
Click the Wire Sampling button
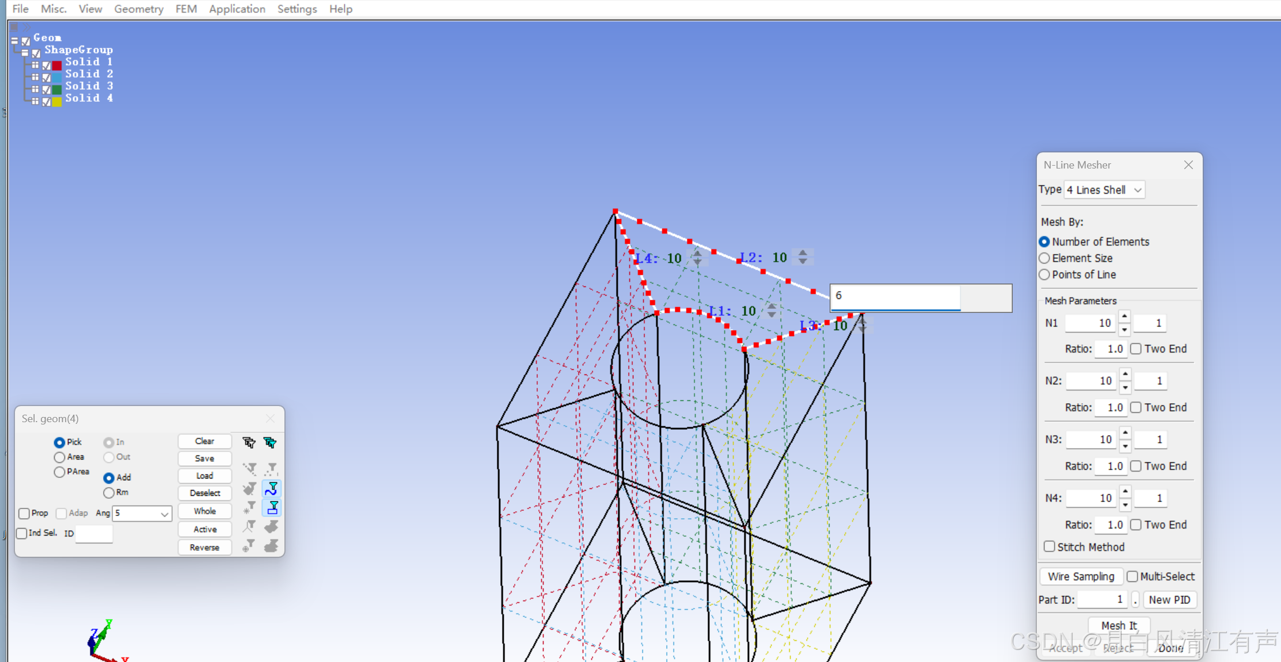(1081, 576)
